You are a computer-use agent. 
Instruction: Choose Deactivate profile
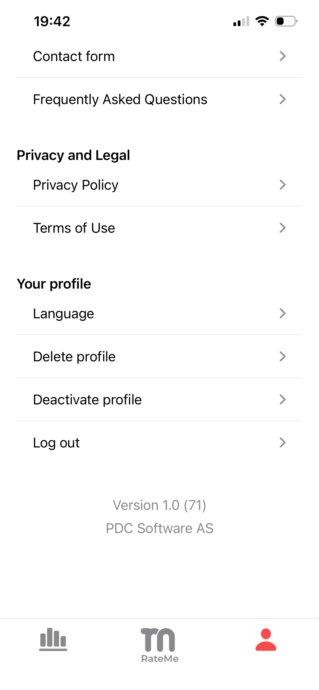click(x=87, y=400)
